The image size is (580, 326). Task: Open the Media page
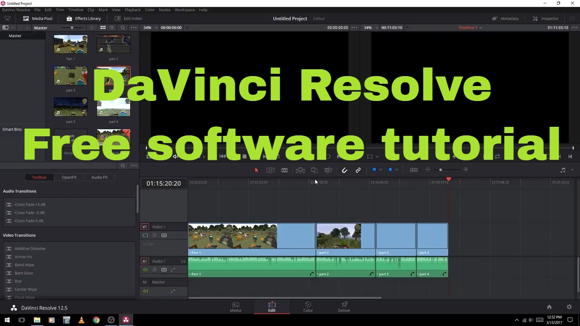coord(236,307)
